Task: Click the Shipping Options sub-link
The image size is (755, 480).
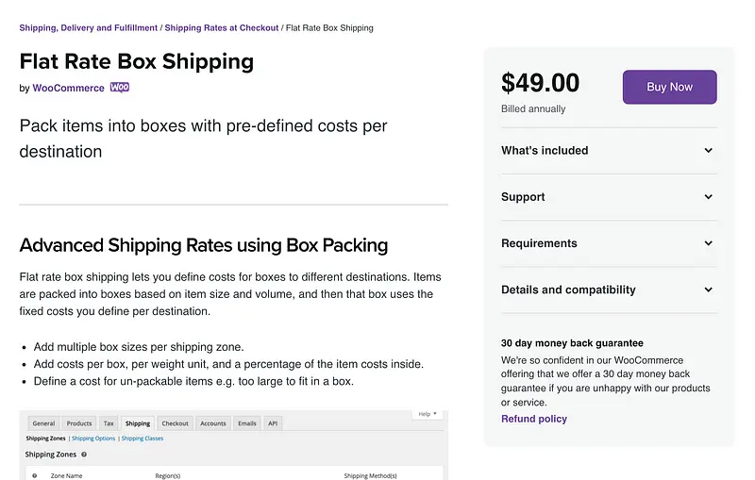Action: (x=93, y=439)
